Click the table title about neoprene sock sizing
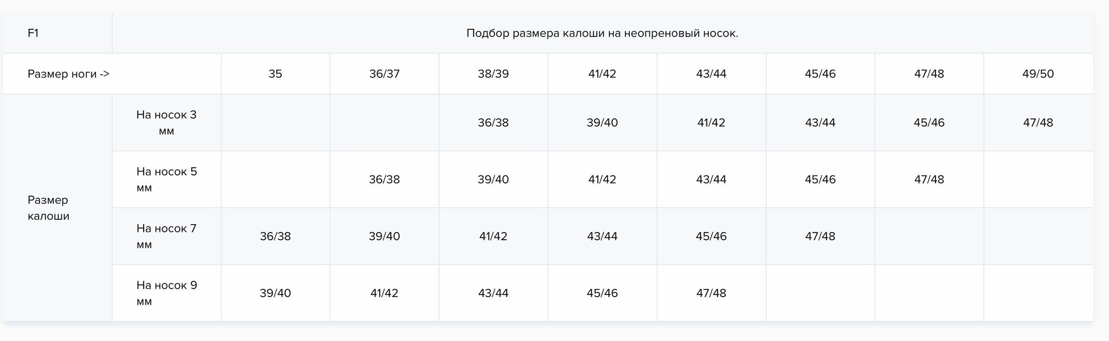1109x341 pixels. 602,33
